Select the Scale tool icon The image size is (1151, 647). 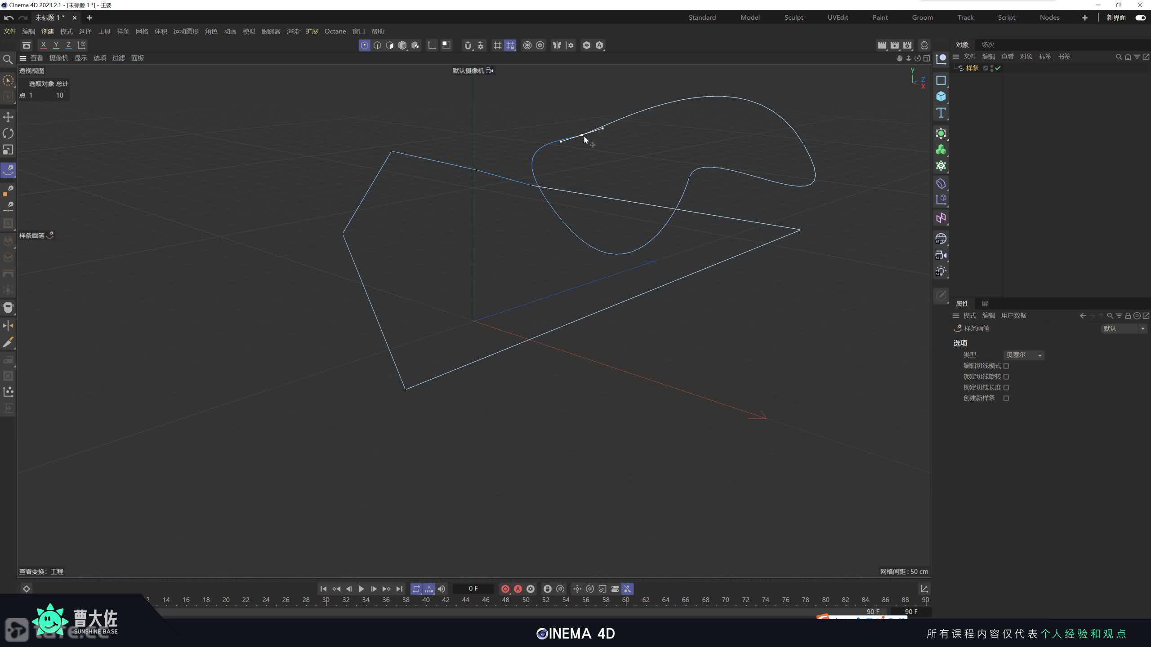tap(8, 150)
